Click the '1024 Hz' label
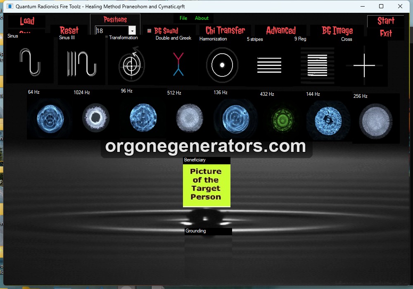413x289 pixels. coord(82,92)
